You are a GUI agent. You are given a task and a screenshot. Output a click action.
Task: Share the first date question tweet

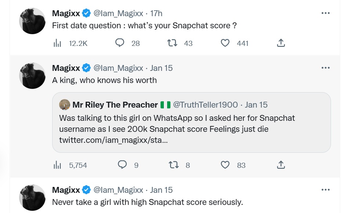[281, 43]
